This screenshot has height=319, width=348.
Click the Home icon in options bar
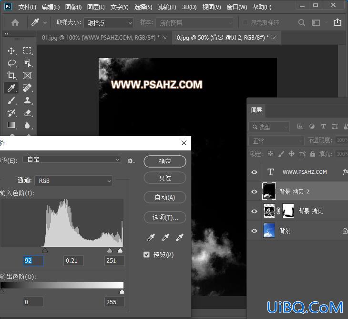point(15,22)
